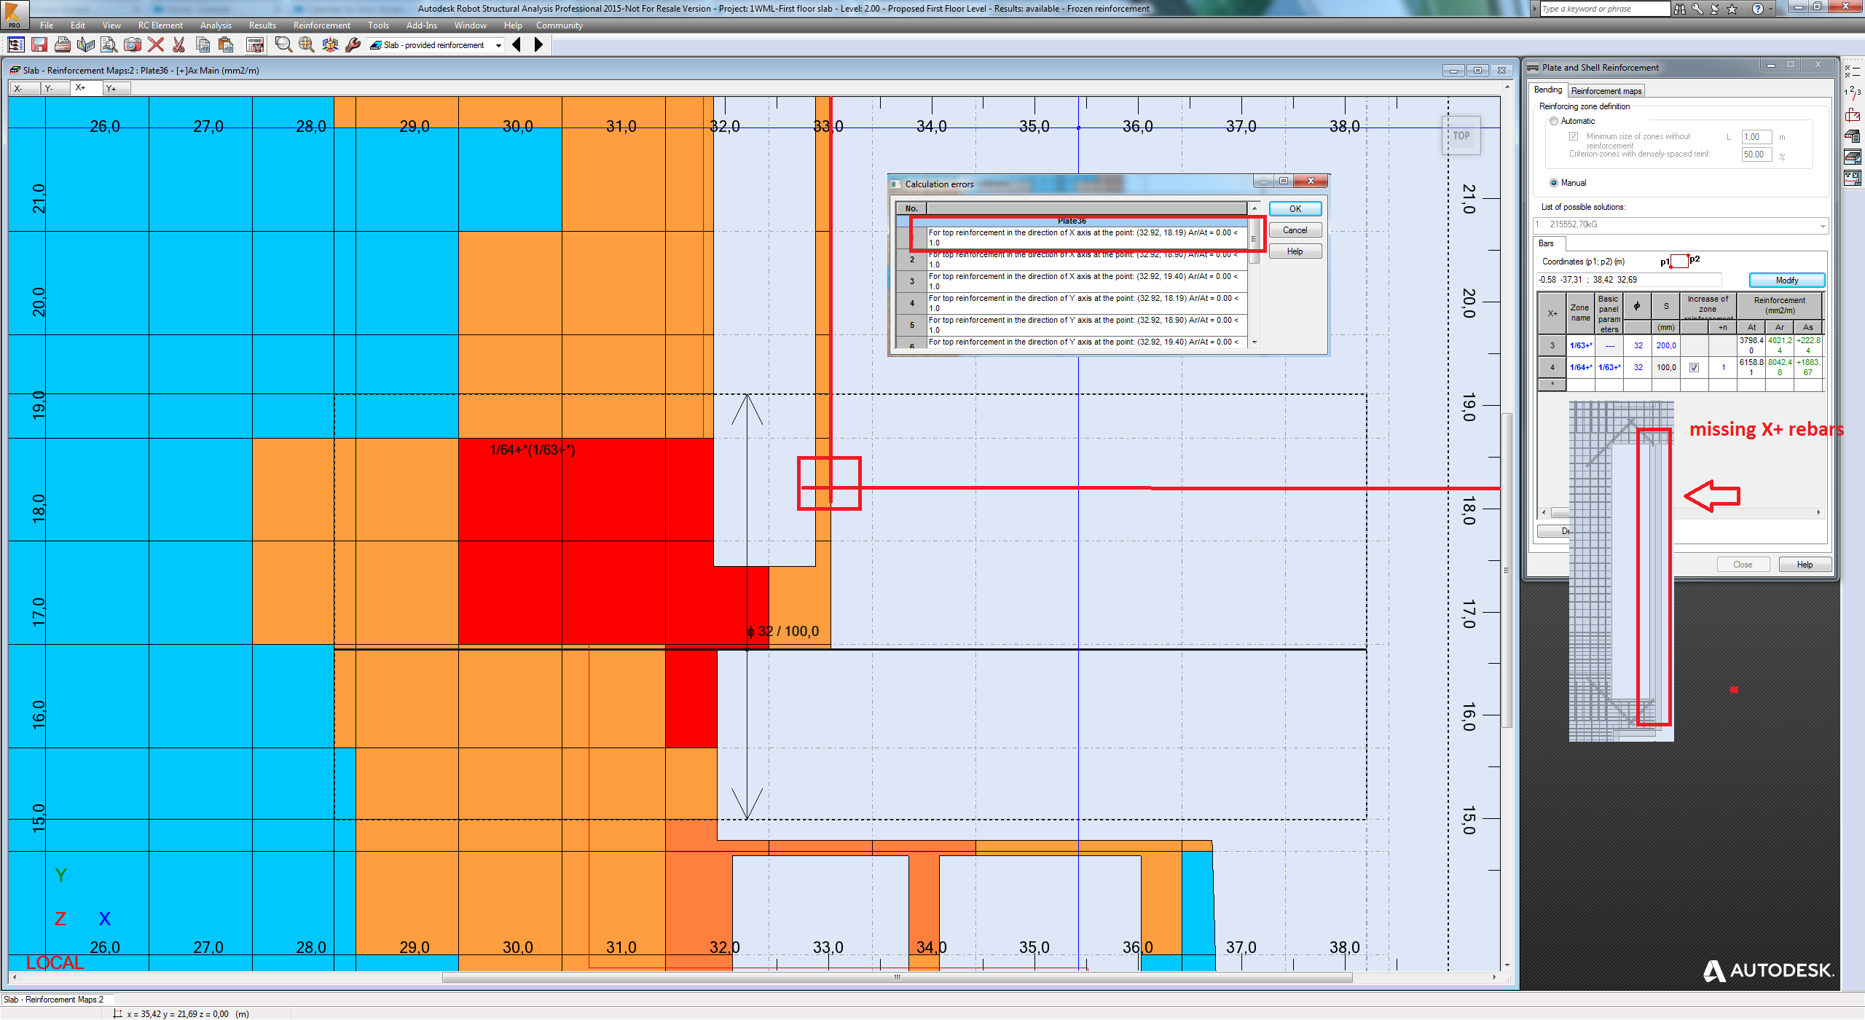Launch calculations via the calculator icon

click(x=256, y=44)
